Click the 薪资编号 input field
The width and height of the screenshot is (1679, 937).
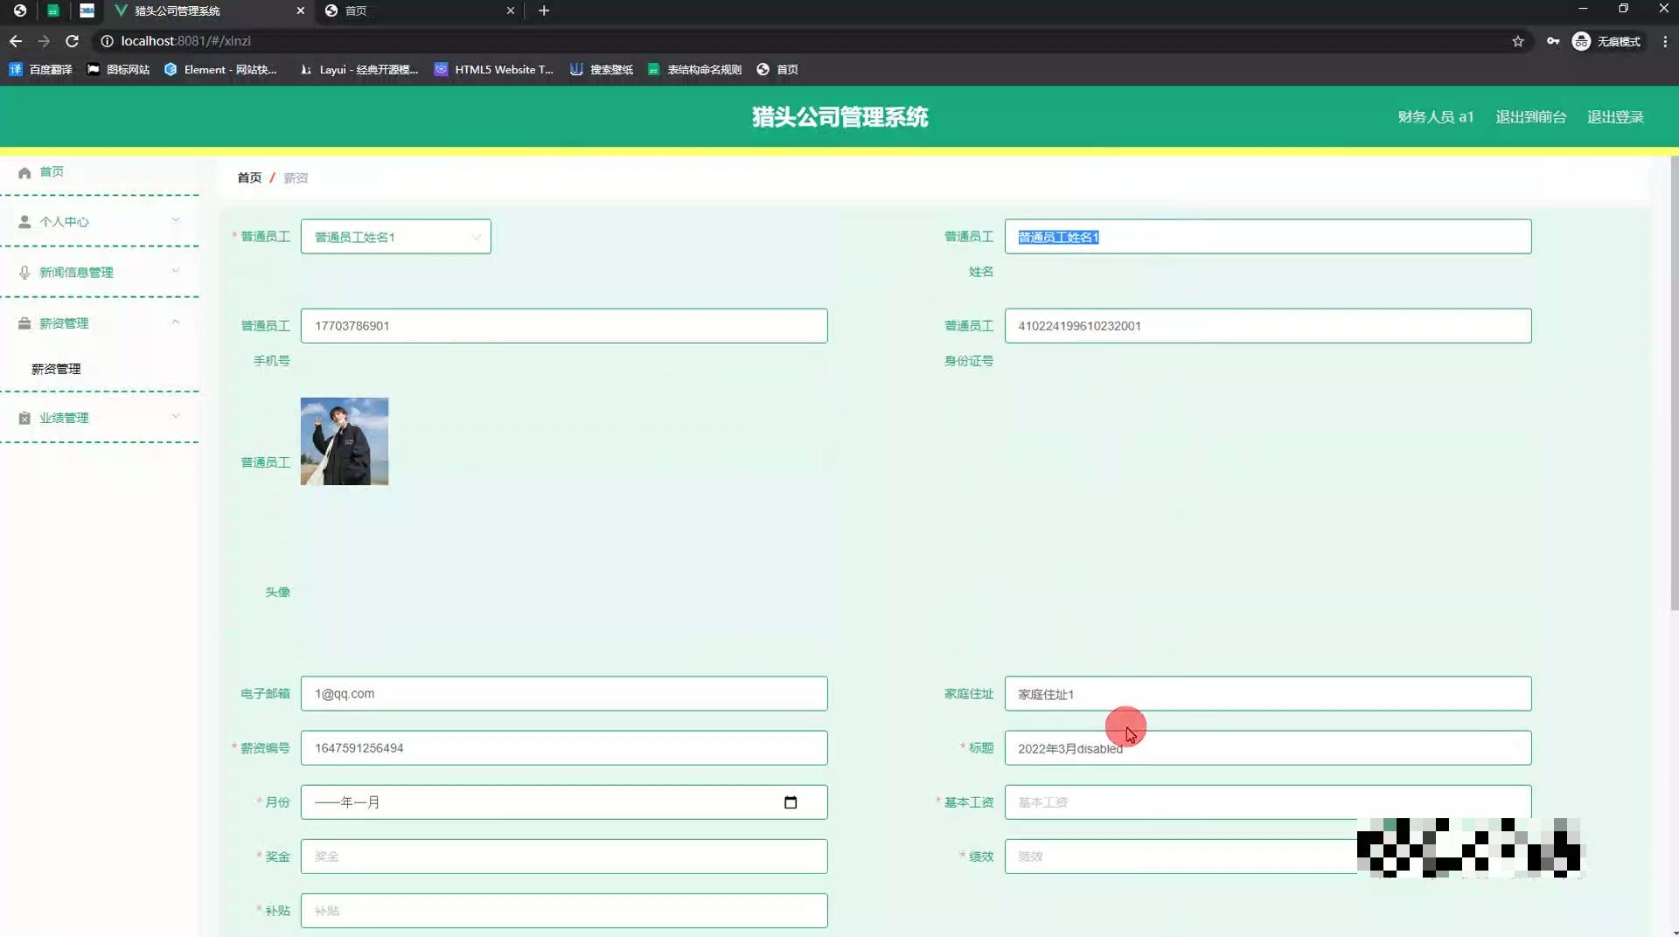tap(564, 748)
